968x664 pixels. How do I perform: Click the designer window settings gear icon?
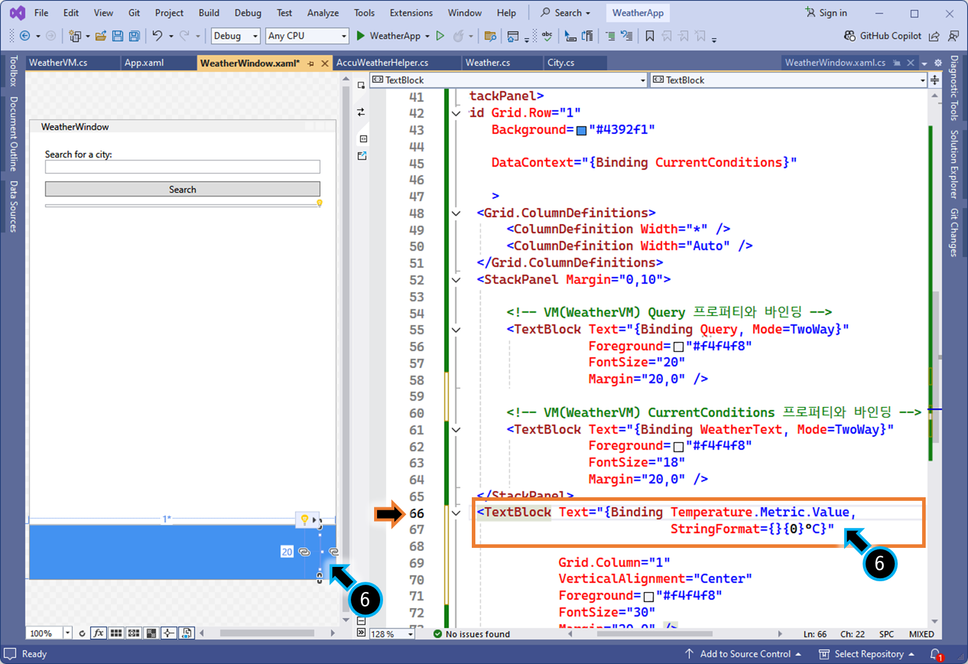[x=938, y=63]
